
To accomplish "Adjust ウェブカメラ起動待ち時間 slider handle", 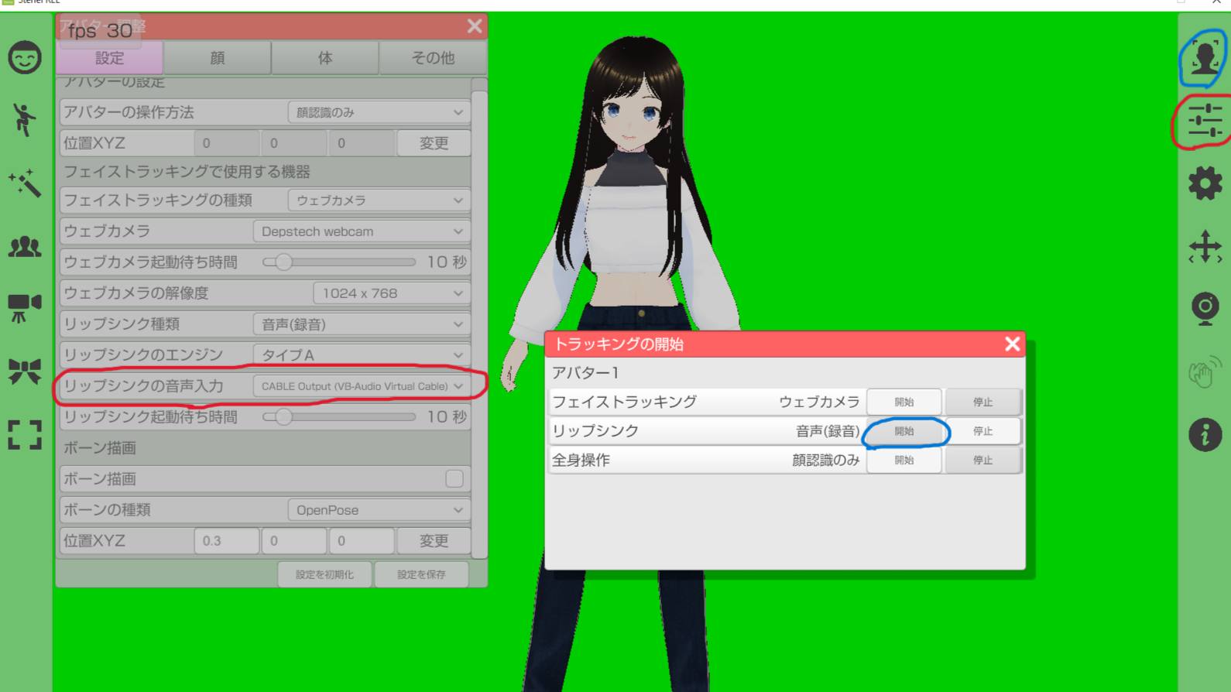I will click(283, 262).
